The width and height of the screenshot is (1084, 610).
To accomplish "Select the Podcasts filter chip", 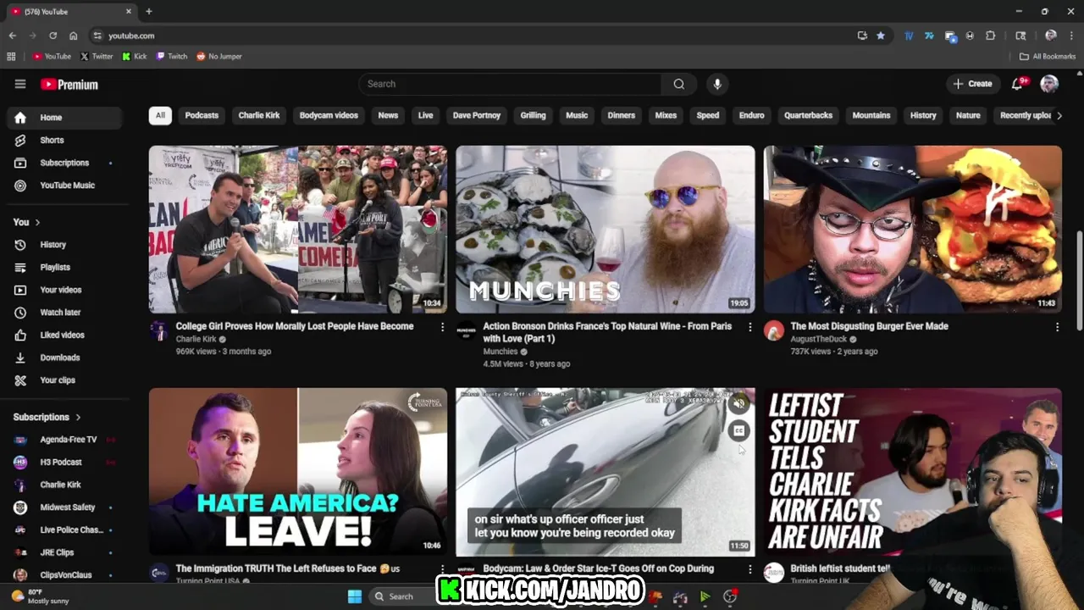I will point(202,115).
